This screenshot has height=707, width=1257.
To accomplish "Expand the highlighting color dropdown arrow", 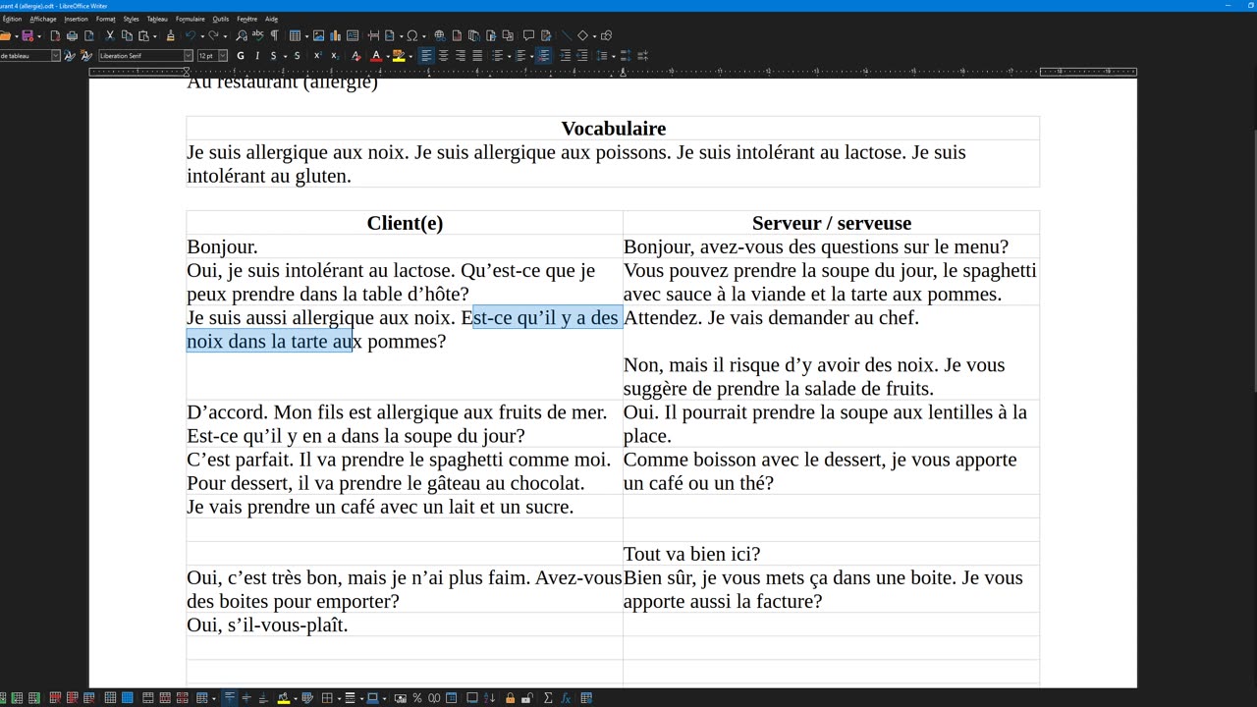I will [410, 56].
